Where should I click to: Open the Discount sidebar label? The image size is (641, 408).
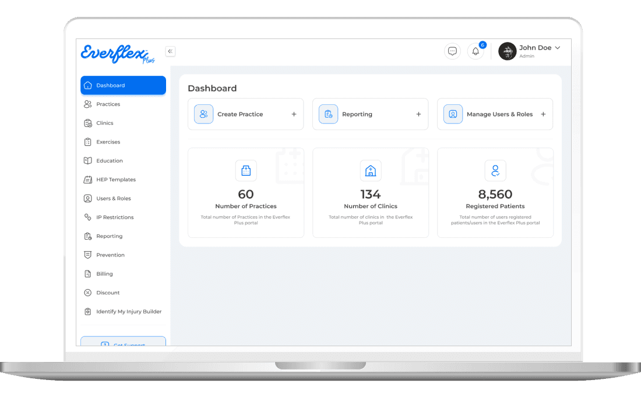[x=108, y=293]
